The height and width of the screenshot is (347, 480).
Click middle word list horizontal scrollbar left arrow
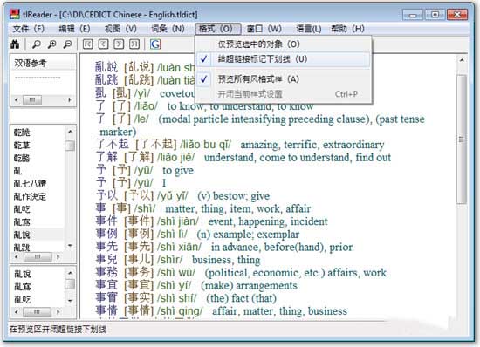pyautogui.click(x=17, y=257)
